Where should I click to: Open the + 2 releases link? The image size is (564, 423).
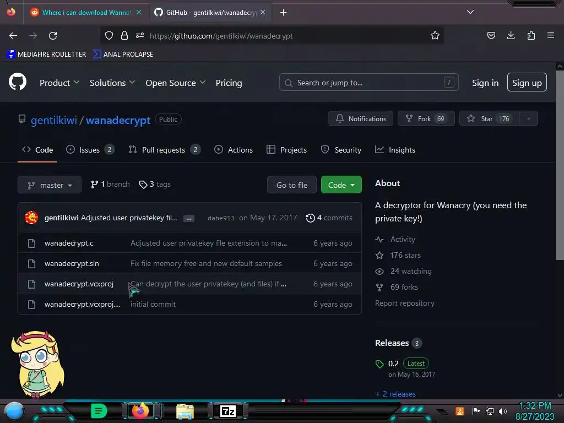click(x=395, y=394)
